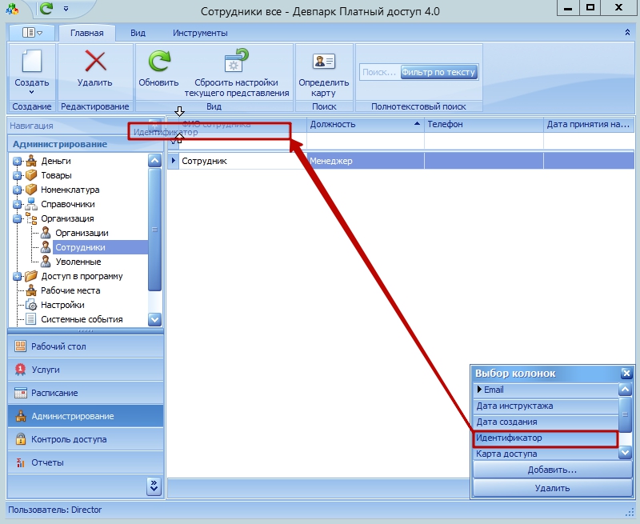The image size is (640, 524).
Task: Click the Определить карту card icon
Action: [x=323, y=62]
